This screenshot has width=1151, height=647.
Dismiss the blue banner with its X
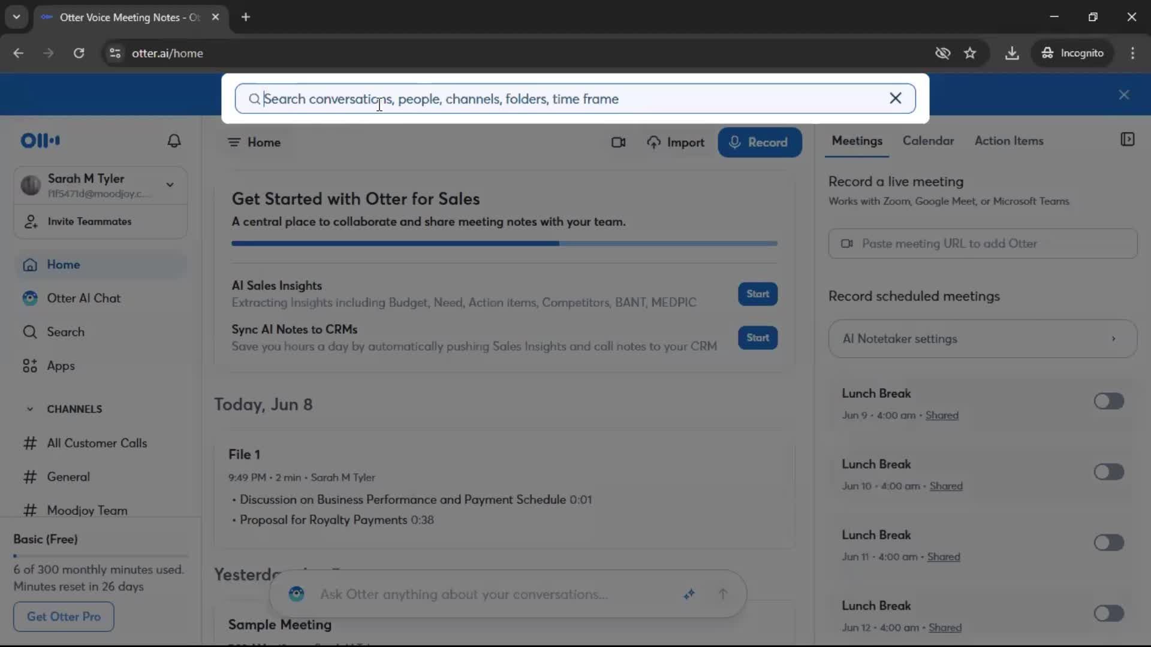click(1124, 95)
